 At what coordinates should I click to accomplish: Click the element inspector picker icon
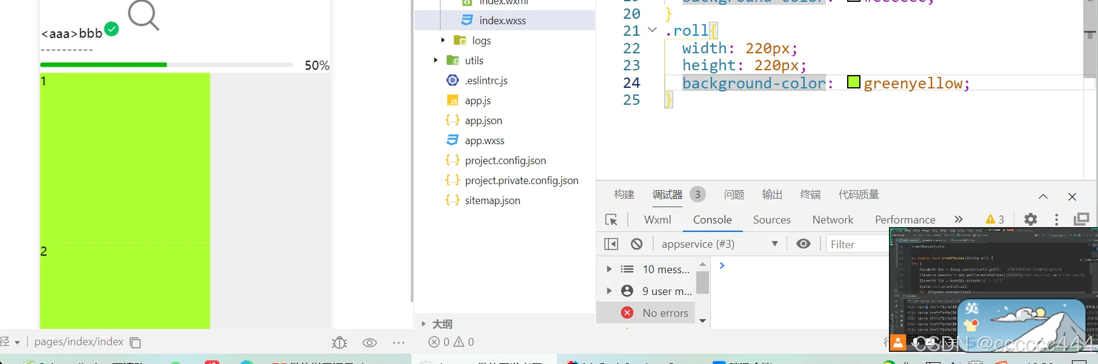tap(611, 220)
